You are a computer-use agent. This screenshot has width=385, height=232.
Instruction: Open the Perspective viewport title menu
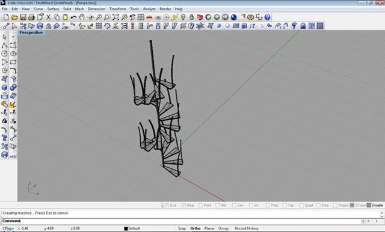31,32
